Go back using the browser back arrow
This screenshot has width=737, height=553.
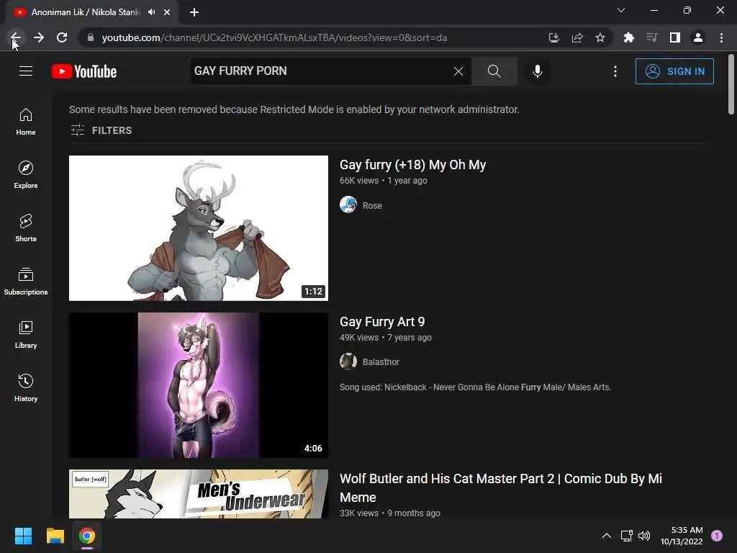(16, 37)
